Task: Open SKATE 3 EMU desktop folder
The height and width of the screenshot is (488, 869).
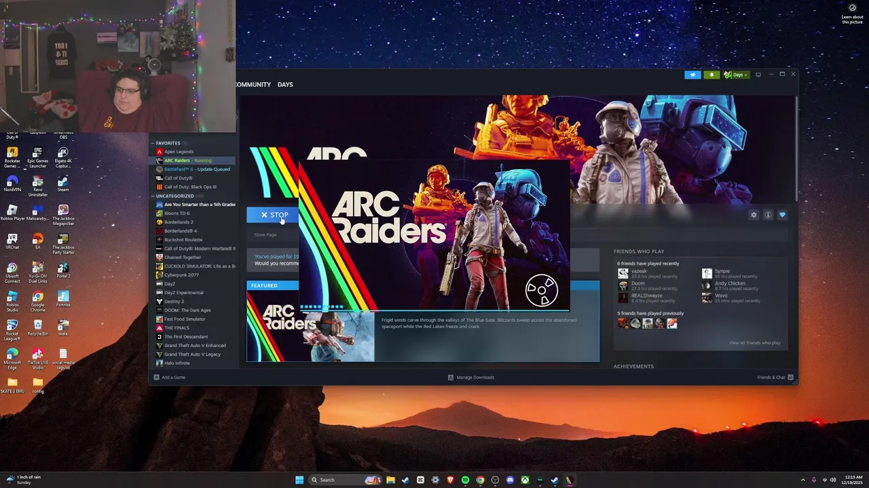Action: click(x=12, y=386)
